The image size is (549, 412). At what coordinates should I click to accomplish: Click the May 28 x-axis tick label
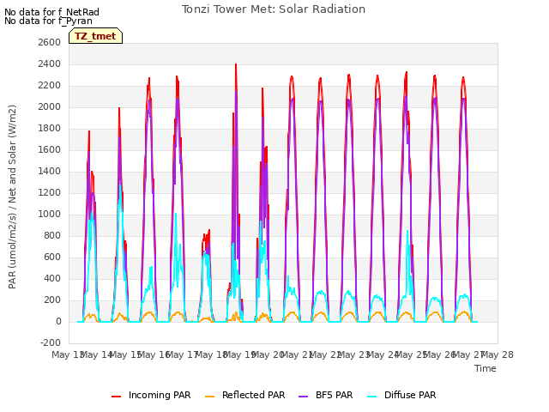tap(498, 354)
